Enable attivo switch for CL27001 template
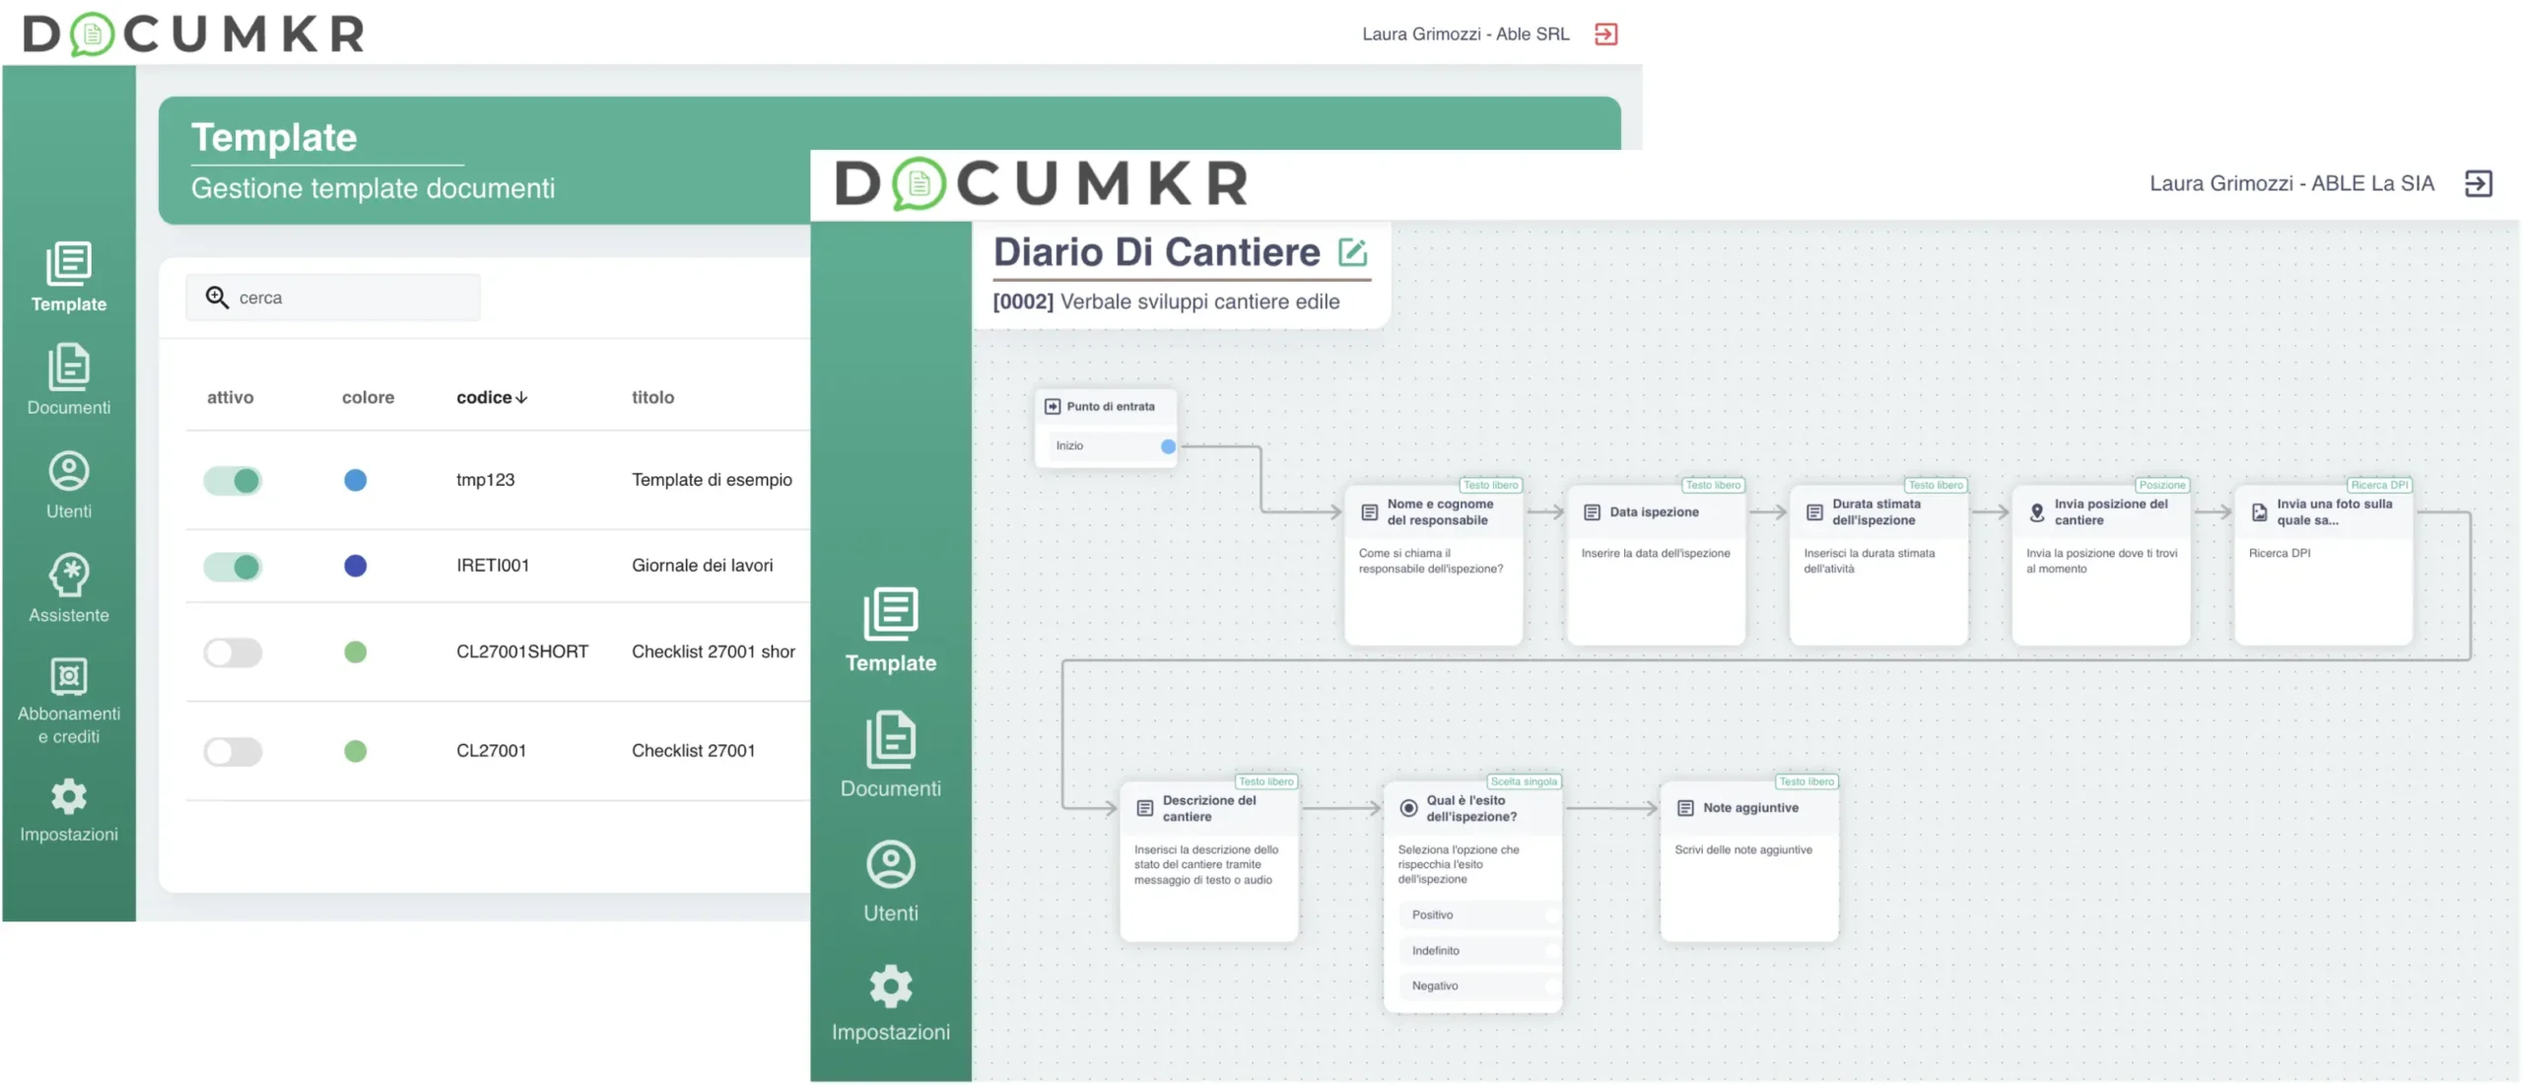The height and width of the screenshot is (1085, 2523). 233,752
